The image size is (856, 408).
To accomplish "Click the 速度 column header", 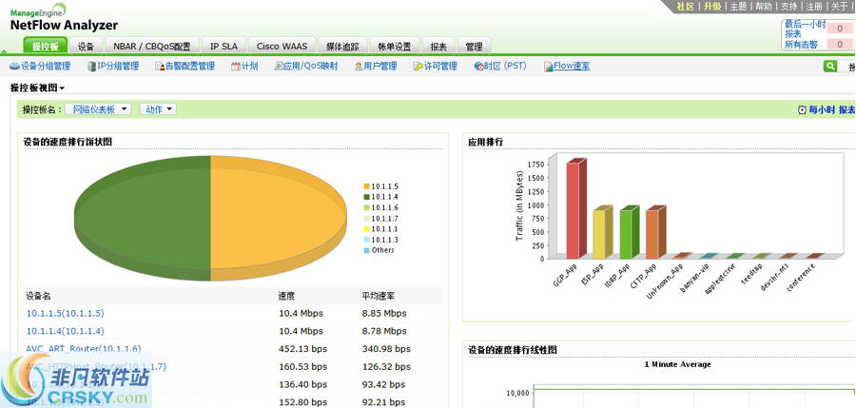I will 286,296.
